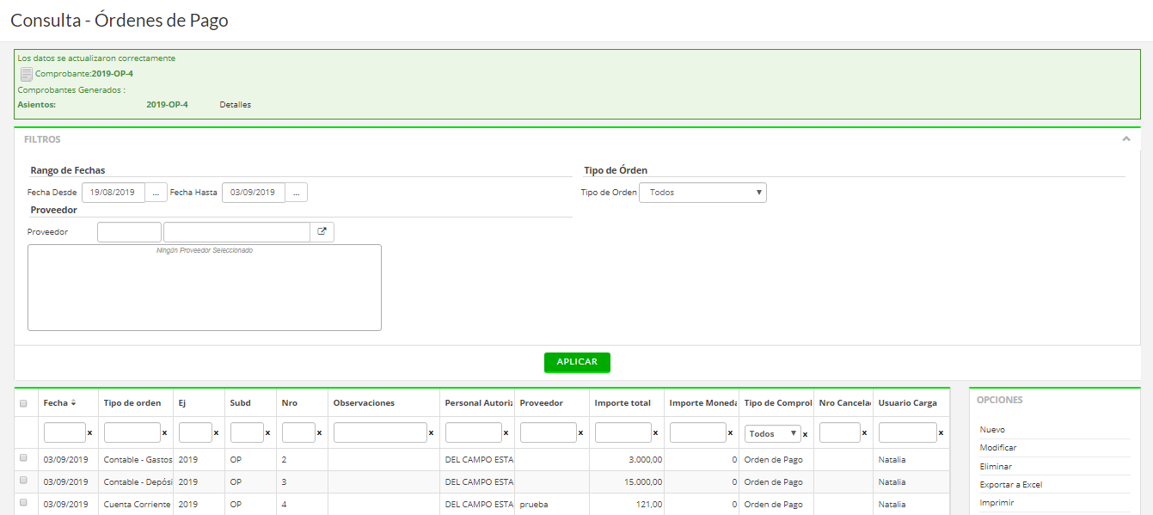Clear the Observaciones filter x
This screenshot has width=1153, height=515.
[x=431, y=433]
